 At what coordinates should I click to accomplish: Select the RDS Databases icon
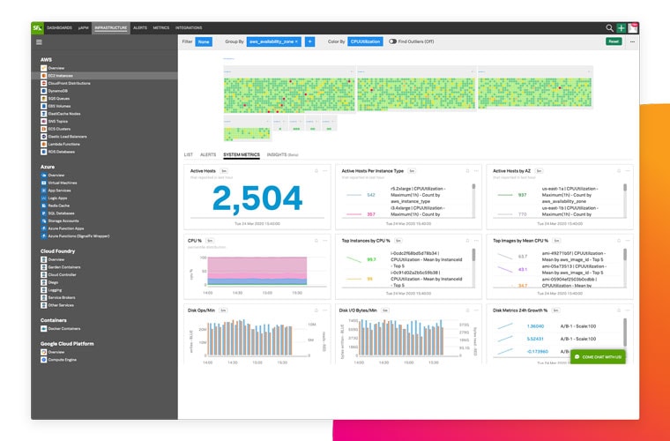tap(43, 152)
